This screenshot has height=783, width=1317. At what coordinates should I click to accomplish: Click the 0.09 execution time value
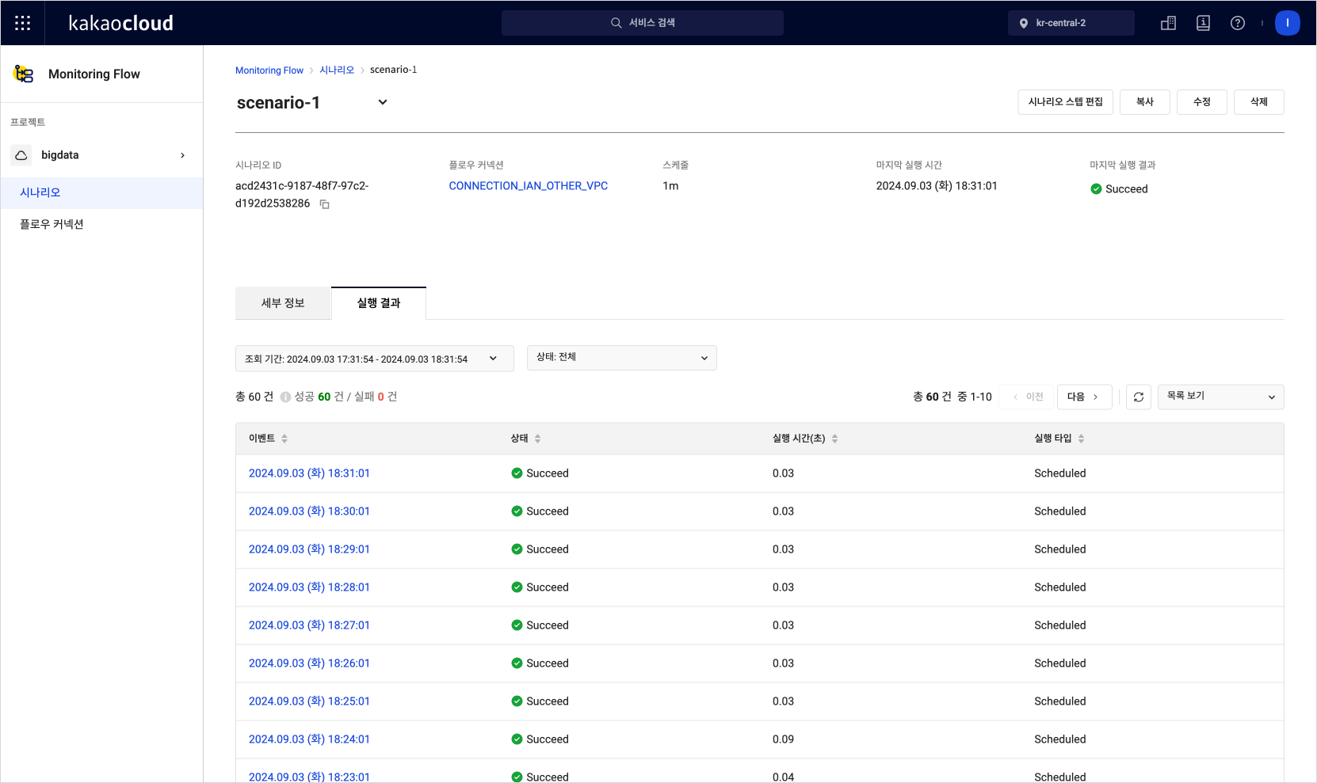point(783,739)
